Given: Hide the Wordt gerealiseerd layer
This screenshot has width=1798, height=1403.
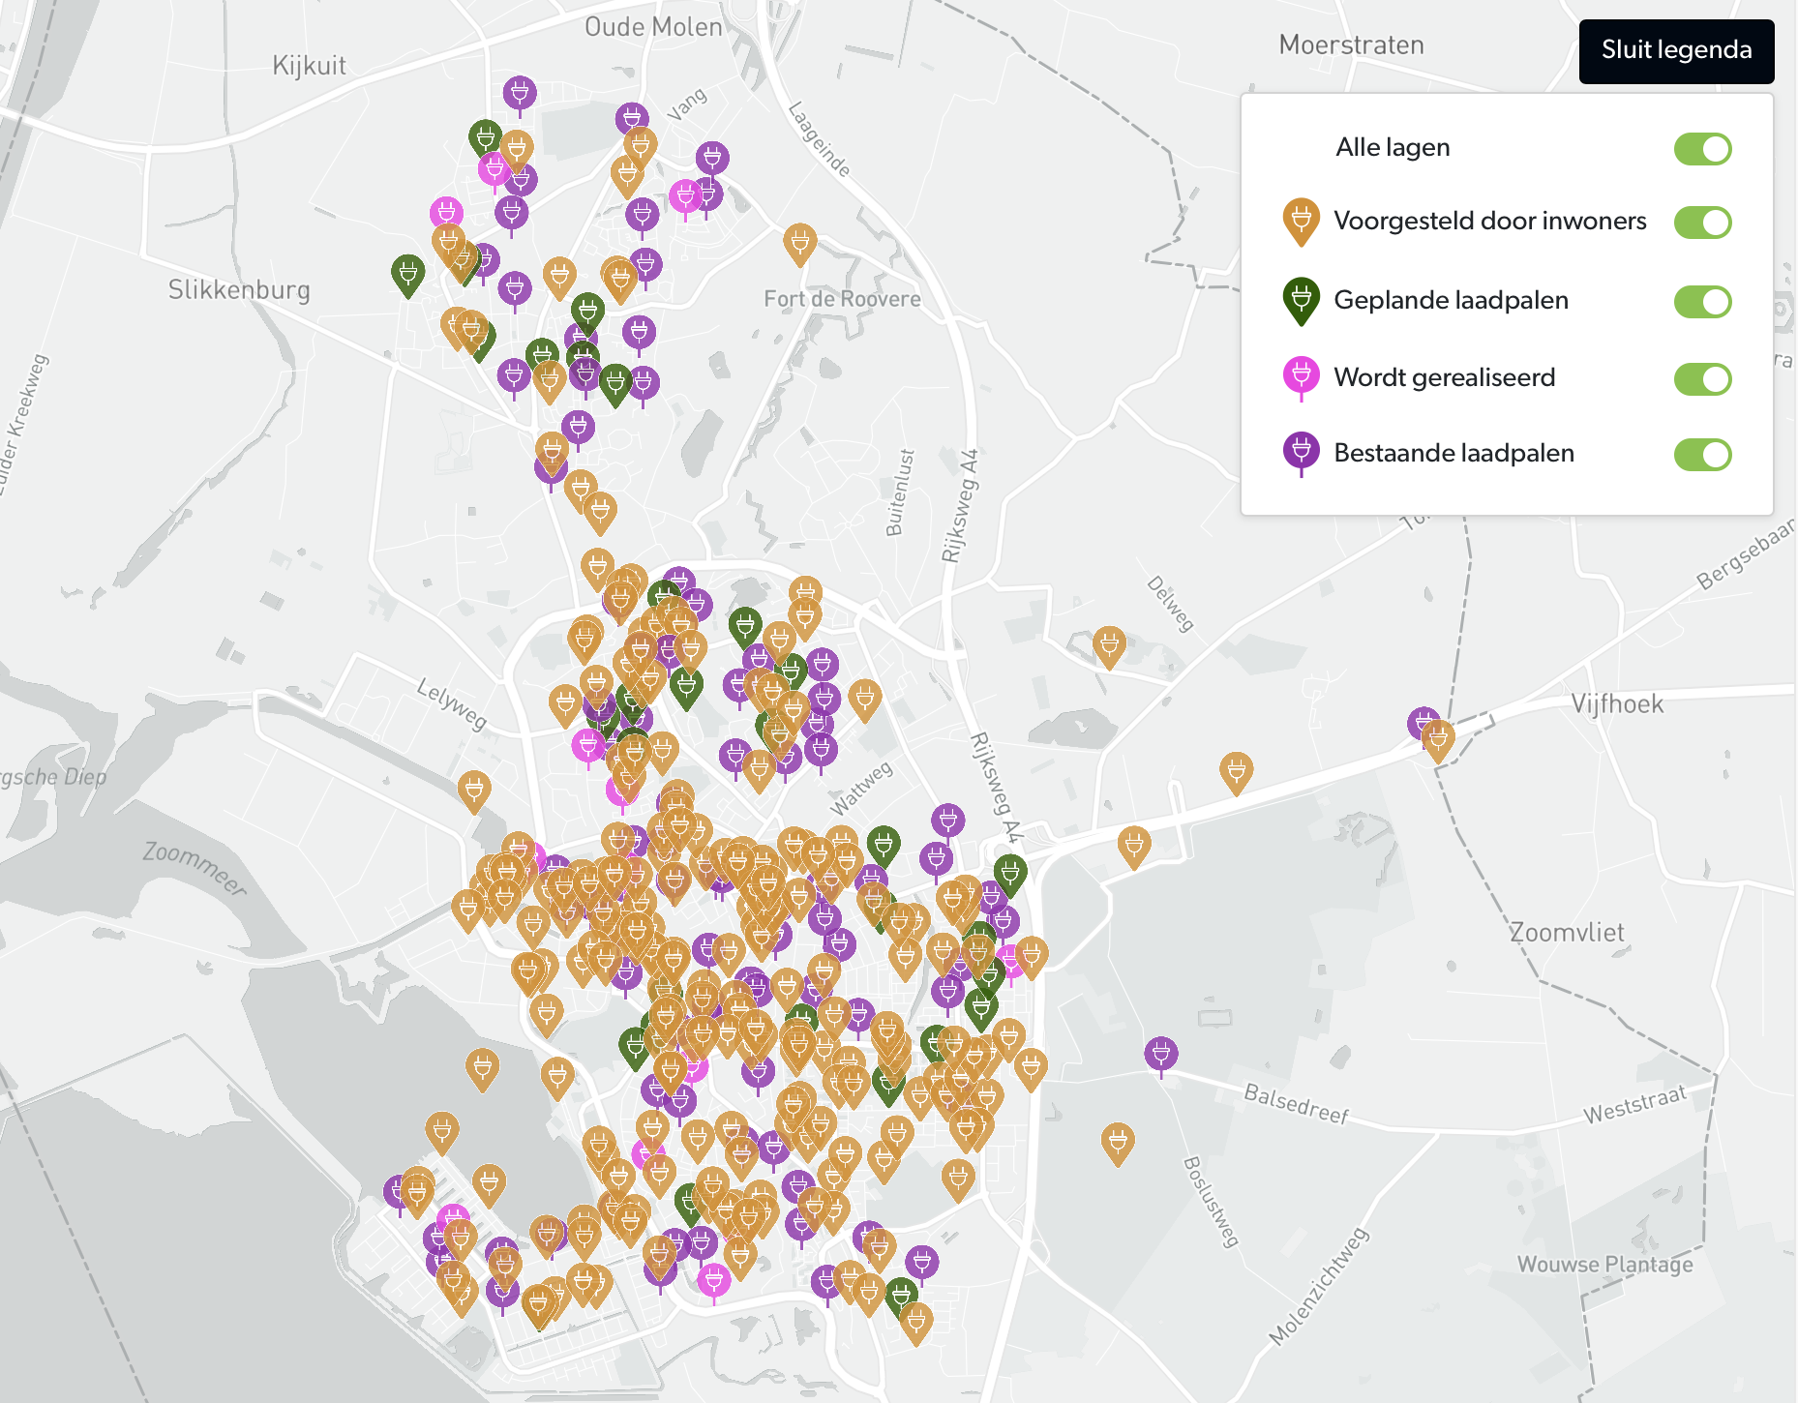Looking at the screenshot, I should point(1702,379).
